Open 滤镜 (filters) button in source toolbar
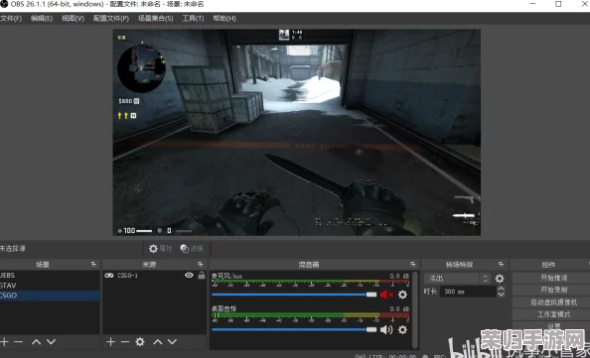590x358 pixels. pos(192,248)
